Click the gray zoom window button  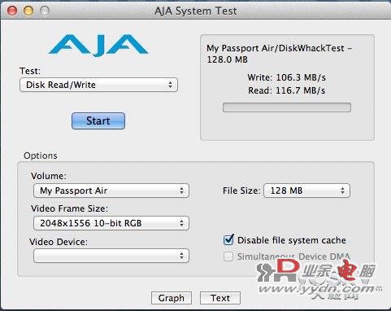[45, 11]
